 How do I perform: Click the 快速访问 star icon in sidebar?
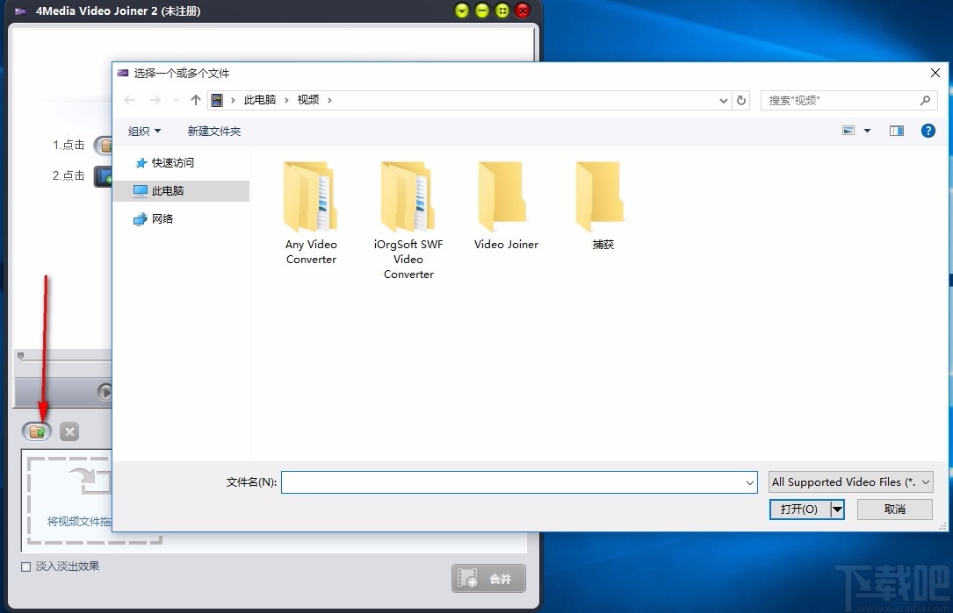(141, 162)
